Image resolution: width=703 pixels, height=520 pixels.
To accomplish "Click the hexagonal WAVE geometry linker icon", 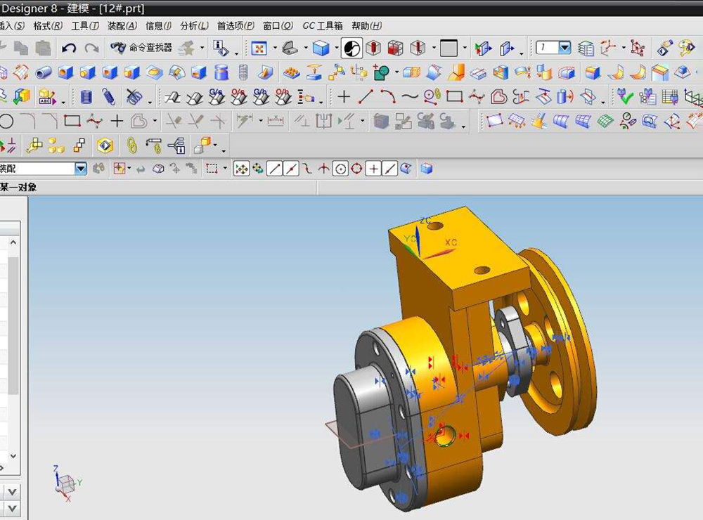I will [105, 145].
